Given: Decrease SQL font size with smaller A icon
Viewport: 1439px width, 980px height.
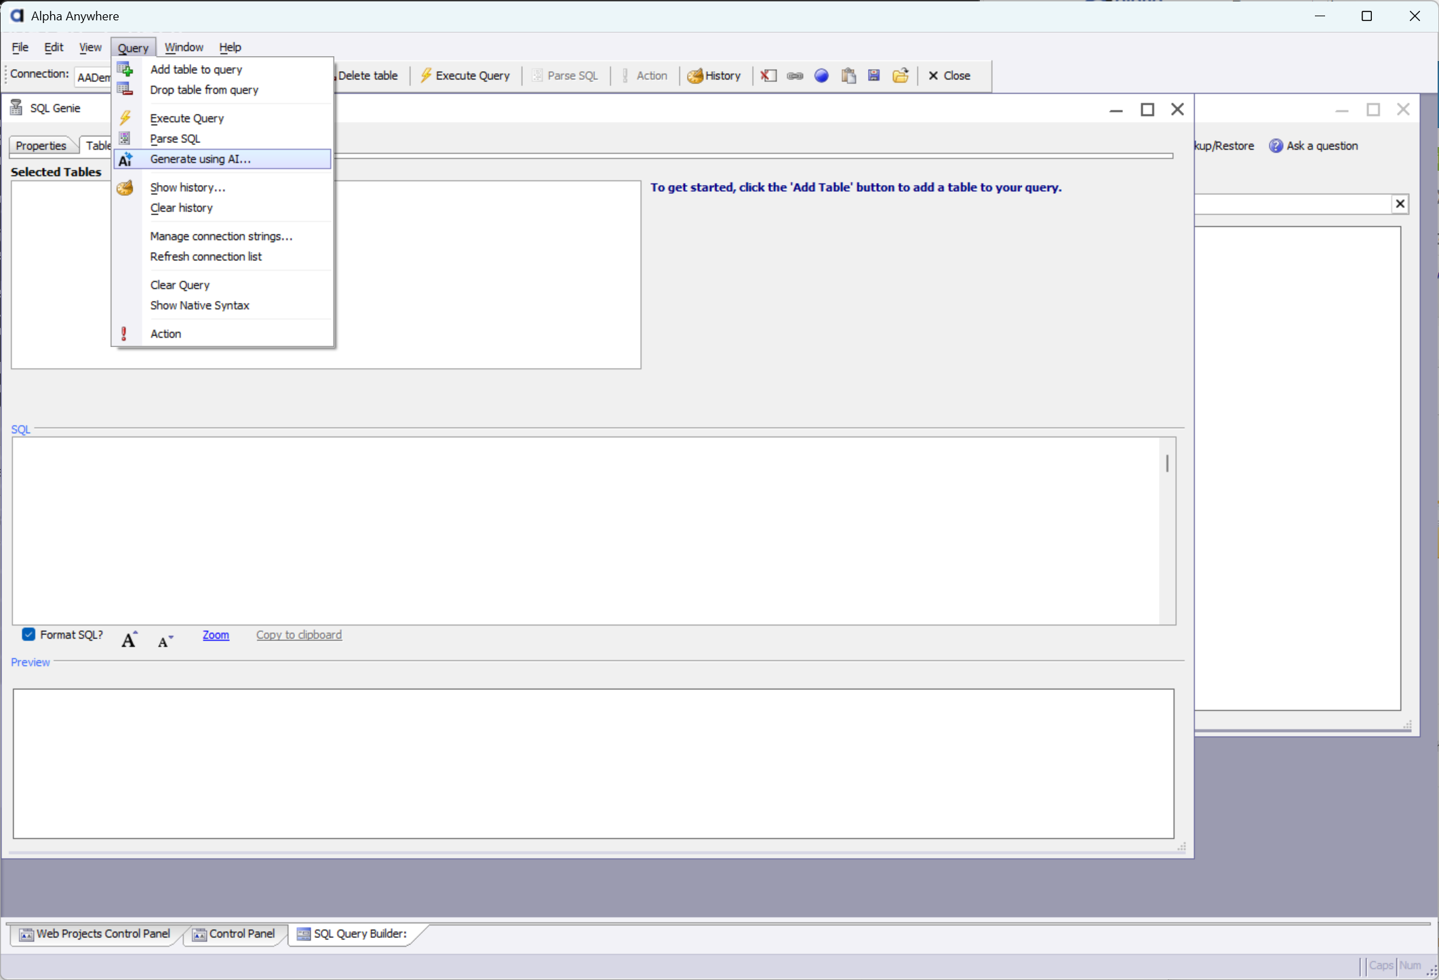Looking at the screenshot, I should coord(165,641).
